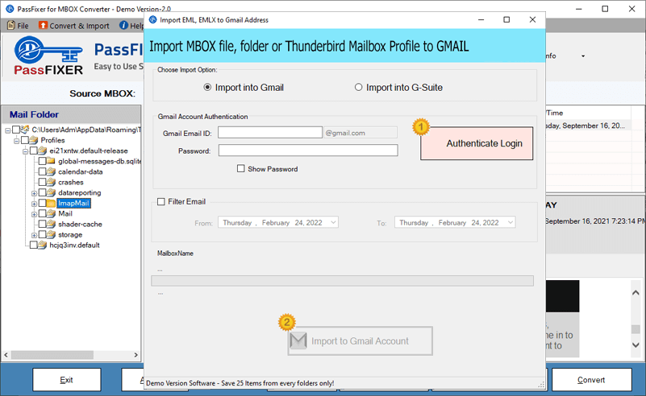Viewport: 646px width, 396px height.
Task: Collapse the ei21xntw.default-release node
Action: pos(26,151)
